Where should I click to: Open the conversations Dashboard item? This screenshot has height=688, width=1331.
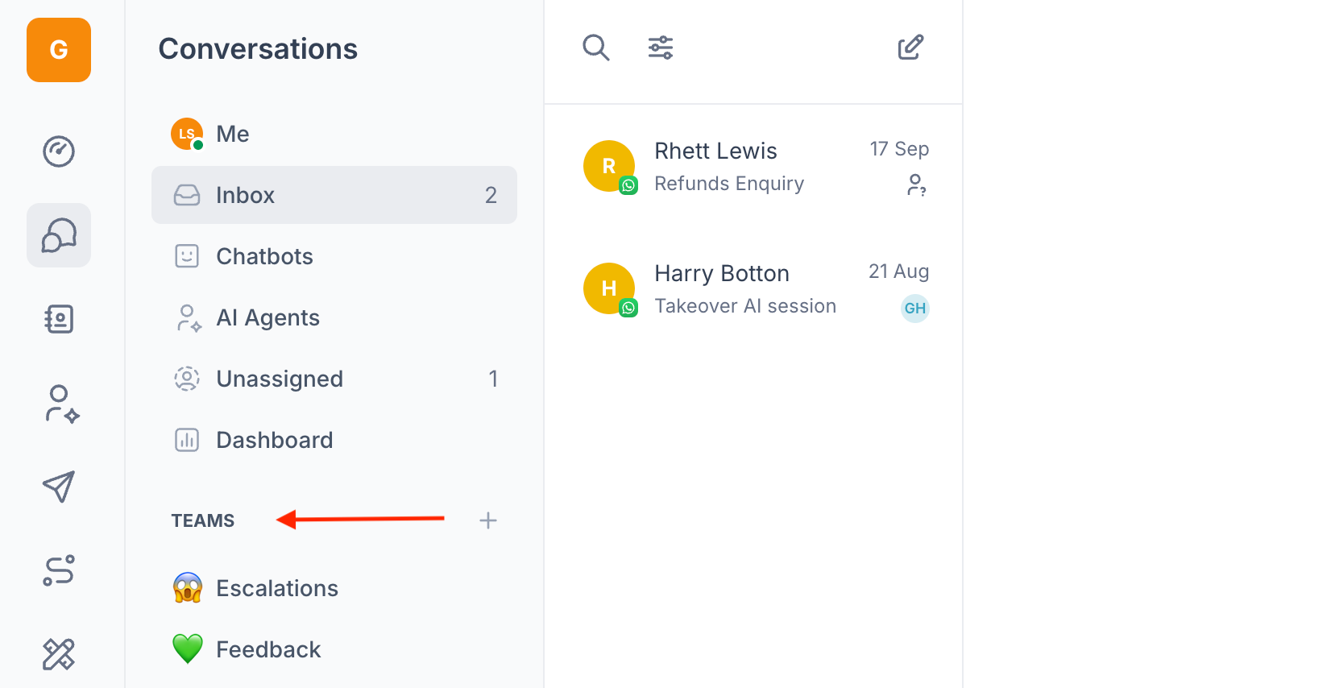[x=274, y=440]
